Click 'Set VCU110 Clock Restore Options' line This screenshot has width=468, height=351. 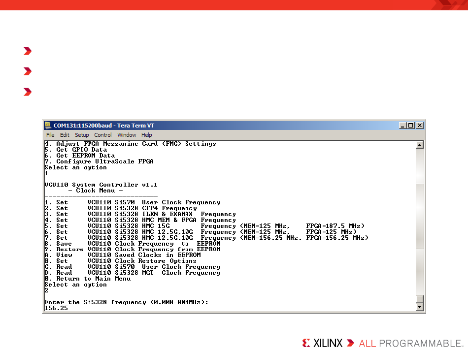click(x=120, y=261)
